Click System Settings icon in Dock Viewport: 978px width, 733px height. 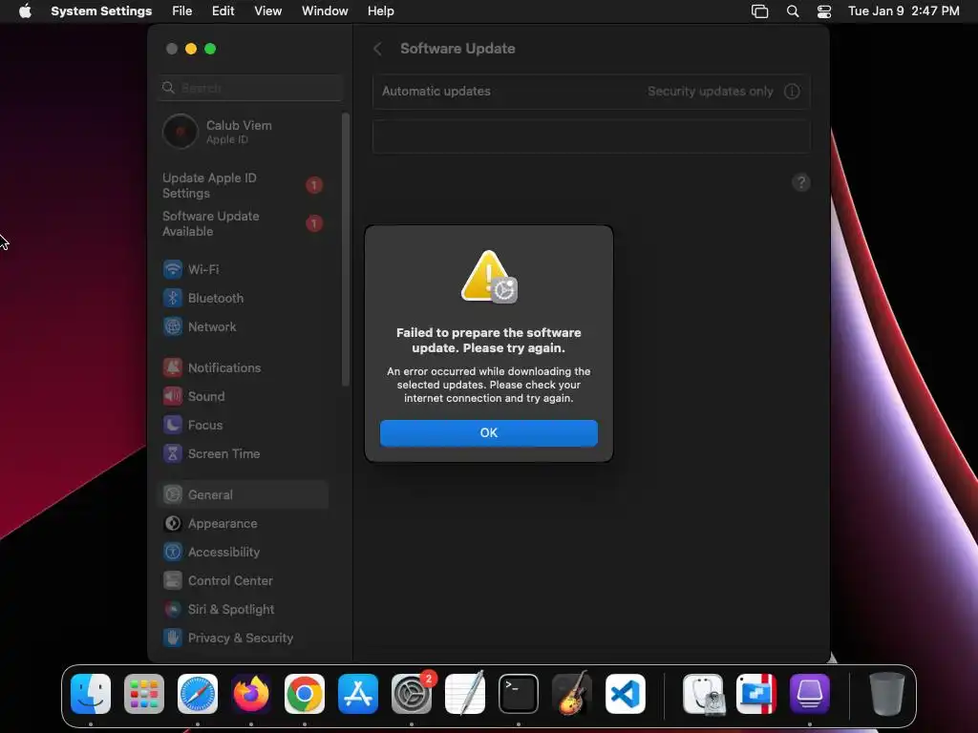click(412, 694)
